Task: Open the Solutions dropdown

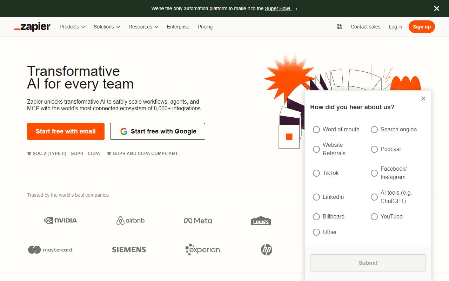Action: [107, 27]
